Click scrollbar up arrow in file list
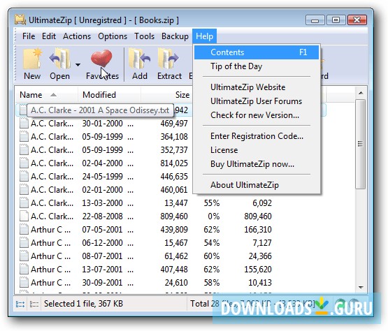Viewport: 388px width, 331px height. pyautogui.click(x=361, y=93)
